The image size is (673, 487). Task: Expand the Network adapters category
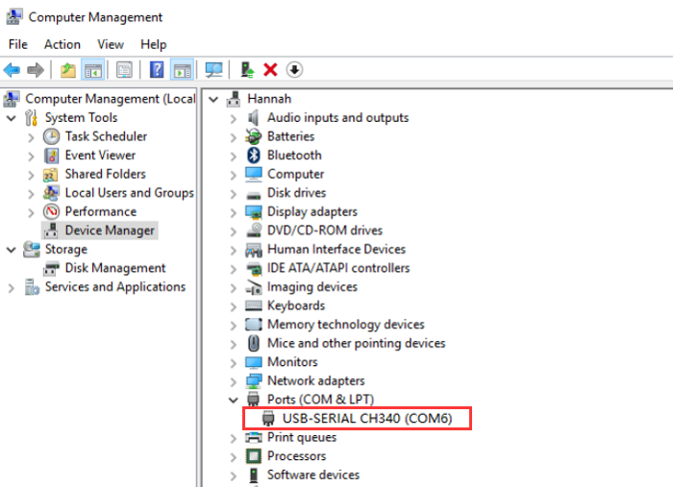tap(233, 381)
